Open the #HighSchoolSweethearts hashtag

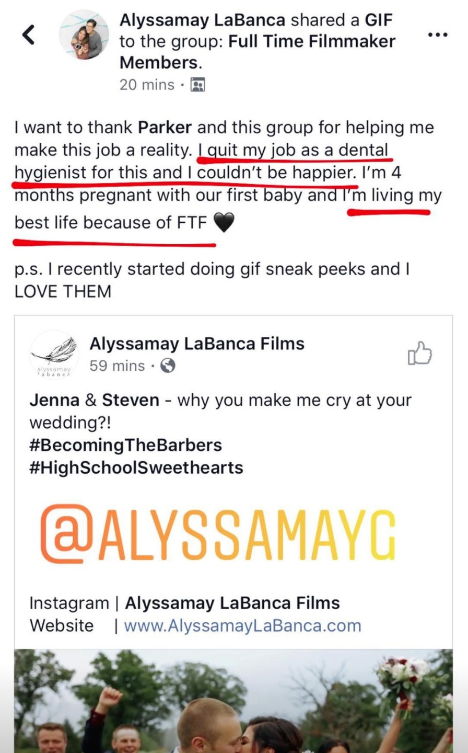[x=136, y=467]
